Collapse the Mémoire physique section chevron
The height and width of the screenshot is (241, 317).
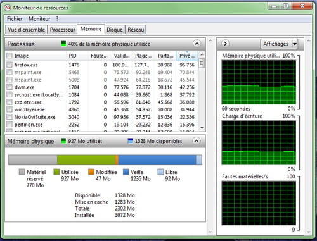pyautogui.click(x=197, y=141)
